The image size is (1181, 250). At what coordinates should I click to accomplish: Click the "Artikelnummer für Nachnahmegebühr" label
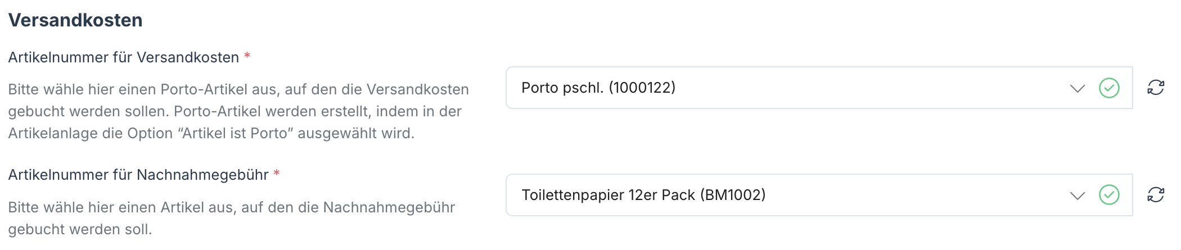pyautogui.click(x=138, y=175)
